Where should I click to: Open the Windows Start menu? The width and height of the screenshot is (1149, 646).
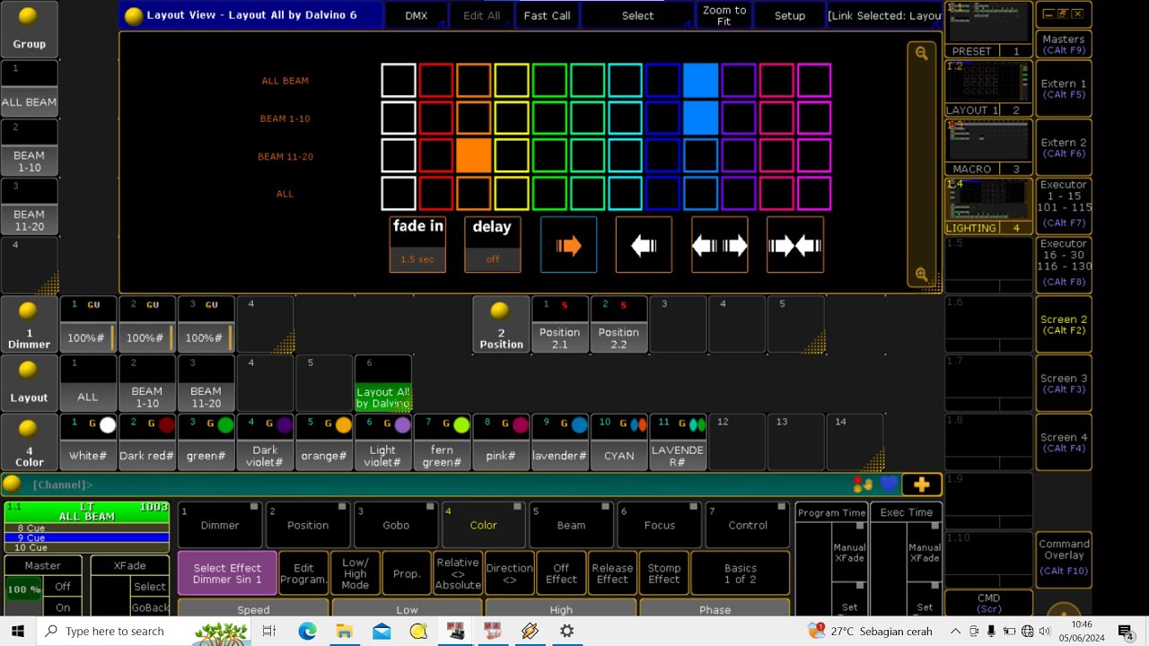click(18, 631)
